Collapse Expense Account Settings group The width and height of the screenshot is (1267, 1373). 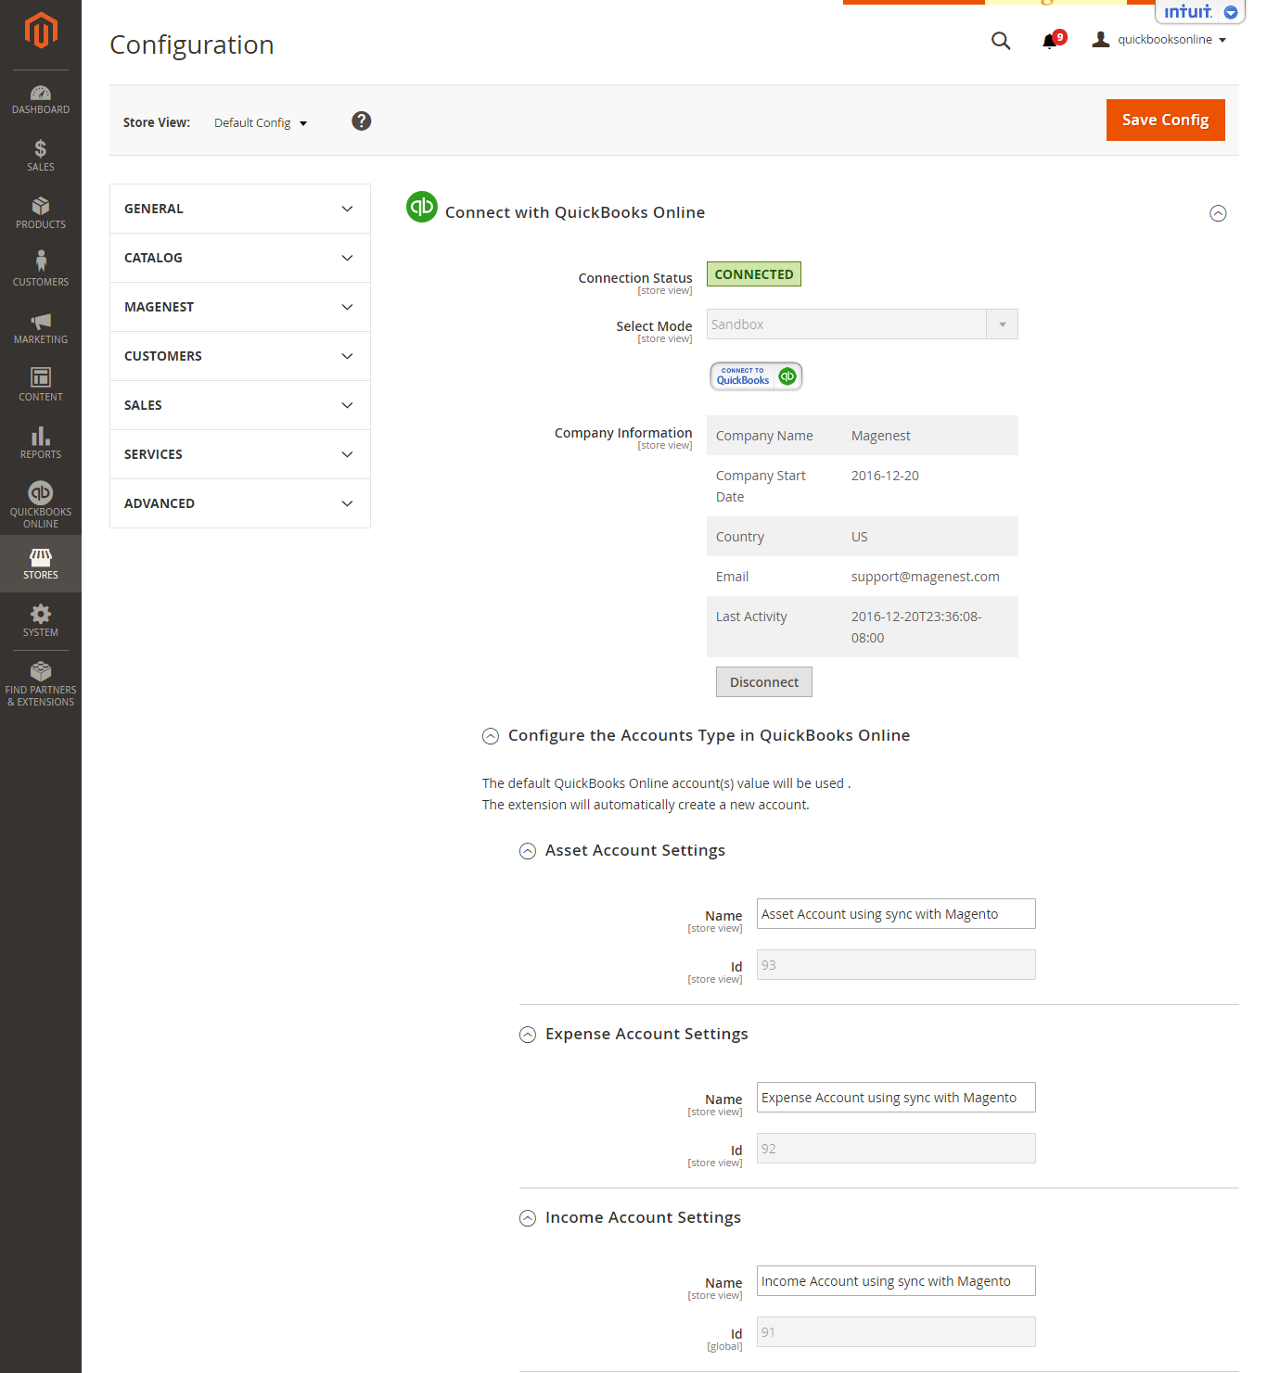point(528,1035)
